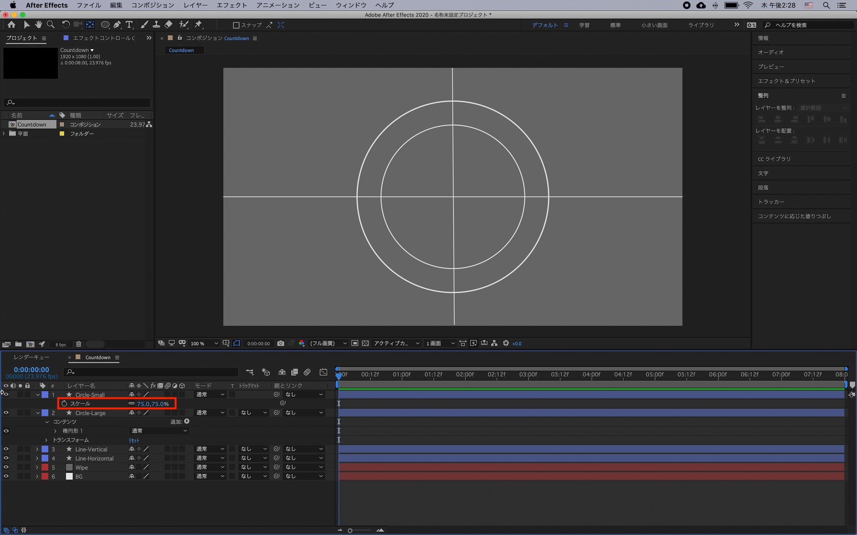Hide the Circle-Large layer with eye toggle

coord(6,413)
